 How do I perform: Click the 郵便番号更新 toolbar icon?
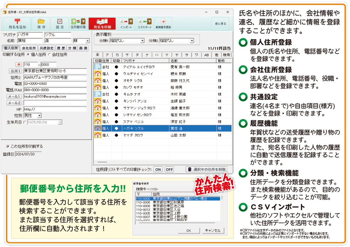[163, 23]
